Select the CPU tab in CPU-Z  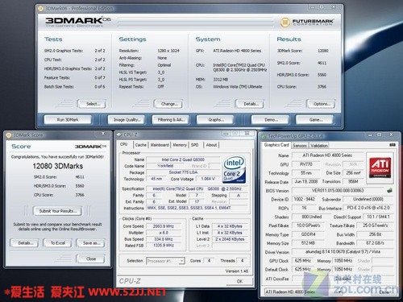124,144
